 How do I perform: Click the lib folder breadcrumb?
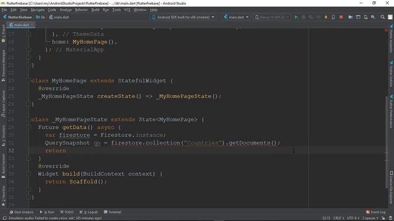[x=41, y=17]
